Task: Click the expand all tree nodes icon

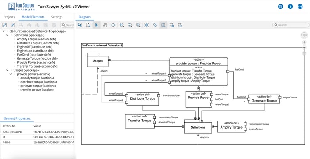Action: (4, 25)
